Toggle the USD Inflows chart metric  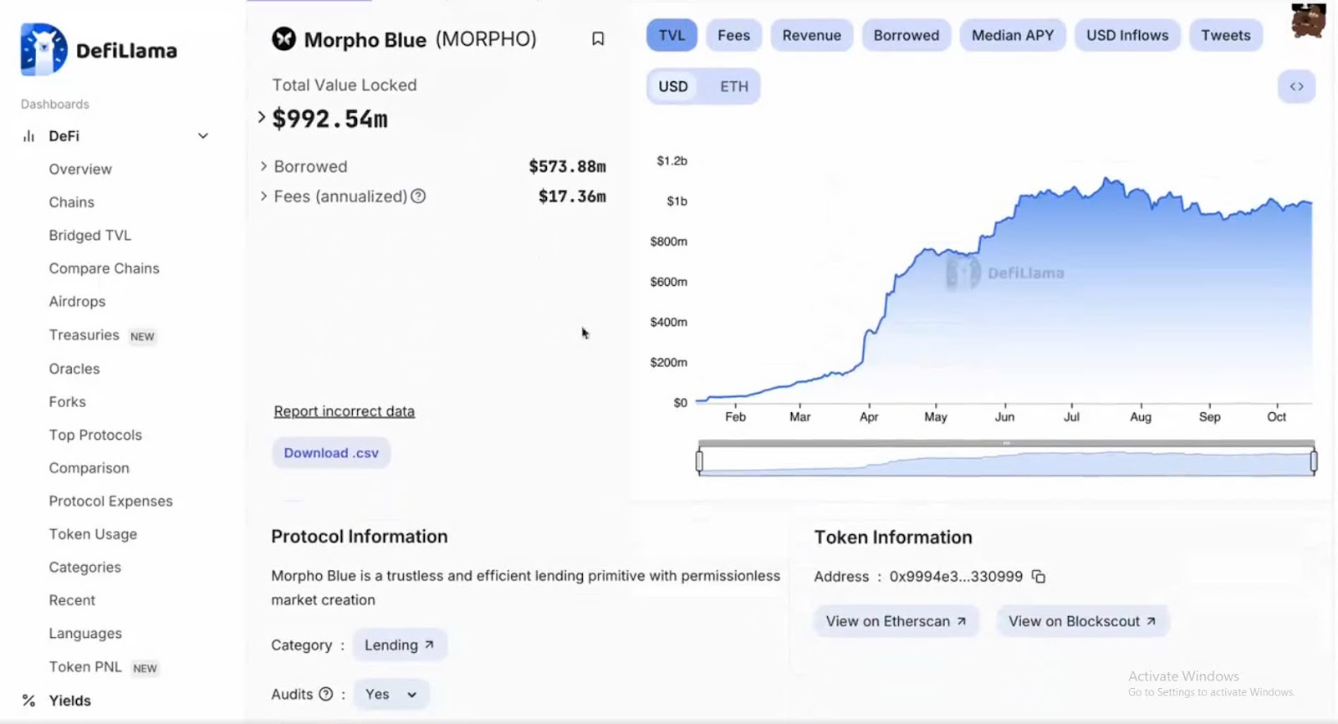pos(1127,35)
